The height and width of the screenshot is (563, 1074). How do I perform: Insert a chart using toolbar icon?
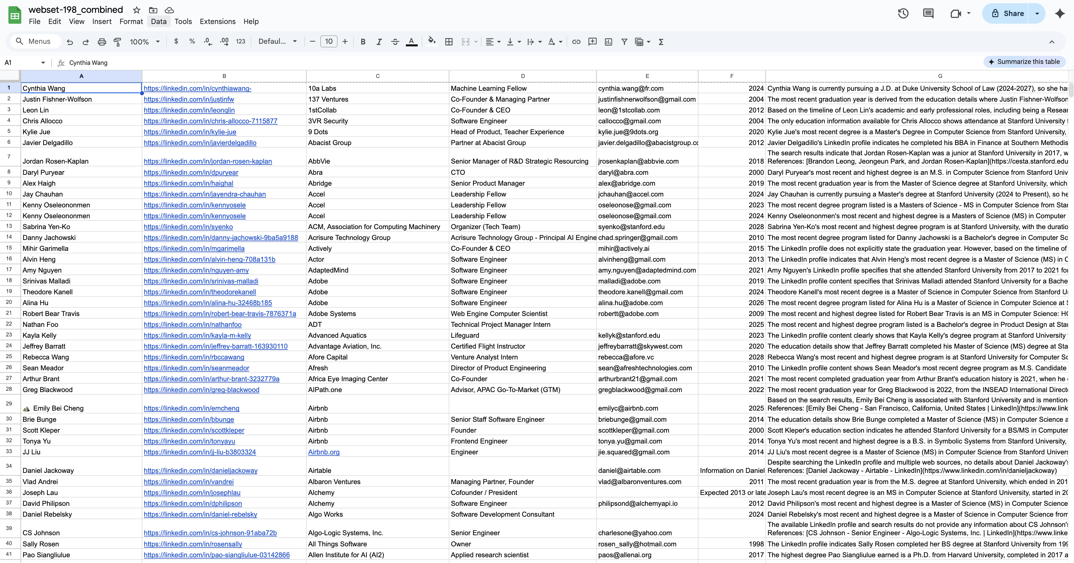click(x=608, y=42)
